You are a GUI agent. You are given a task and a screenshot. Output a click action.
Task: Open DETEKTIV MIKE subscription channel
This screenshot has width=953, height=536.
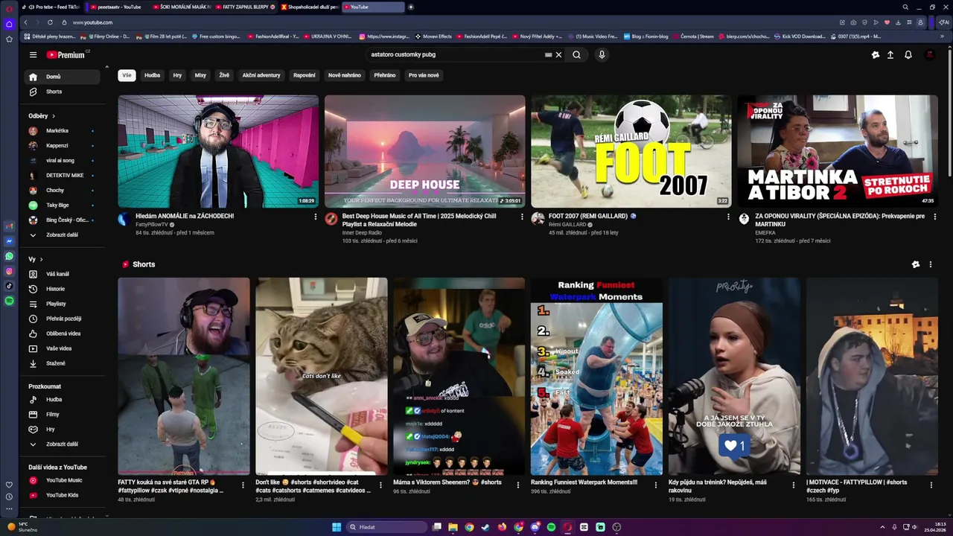(63, 176)
